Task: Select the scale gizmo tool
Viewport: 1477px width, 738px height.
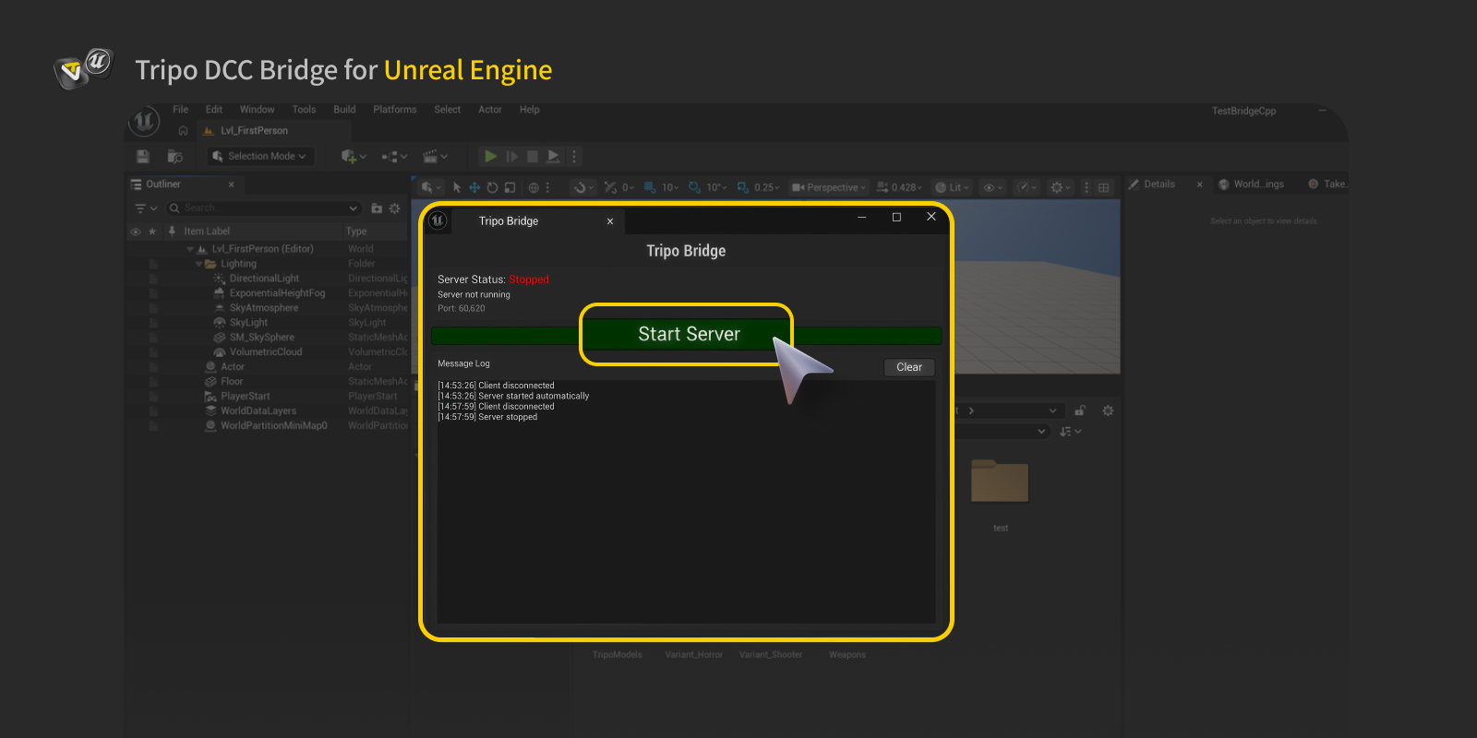Action: tap(510, 187)
